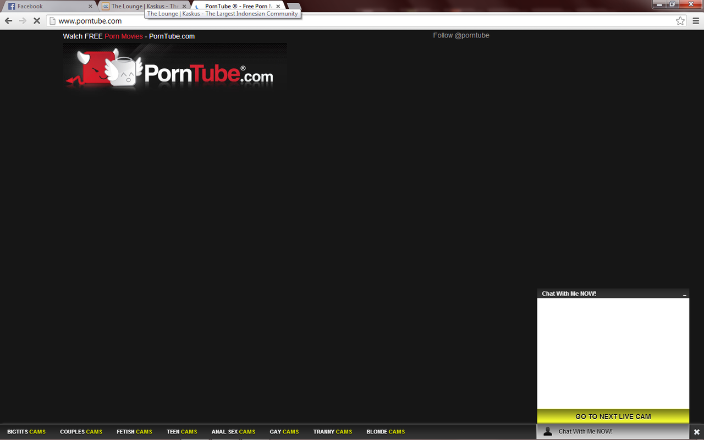Image resolution: width=704 pixels, height=440 pixels.
Task: Open the bottom Chat With Me NOW! bar
Action: point(613,432)
